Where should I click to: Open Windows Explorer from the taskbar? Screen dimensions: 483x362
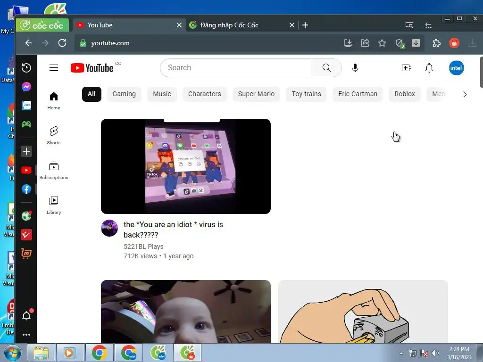click(42, 353)
